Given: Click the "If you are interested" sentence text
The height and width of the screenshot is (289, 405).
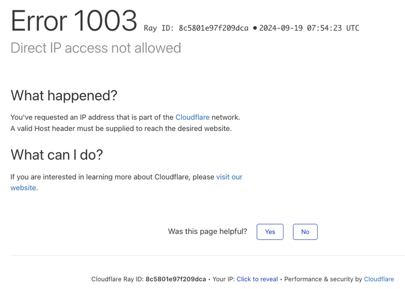Looking at the screenshot, I should [112, 177].
